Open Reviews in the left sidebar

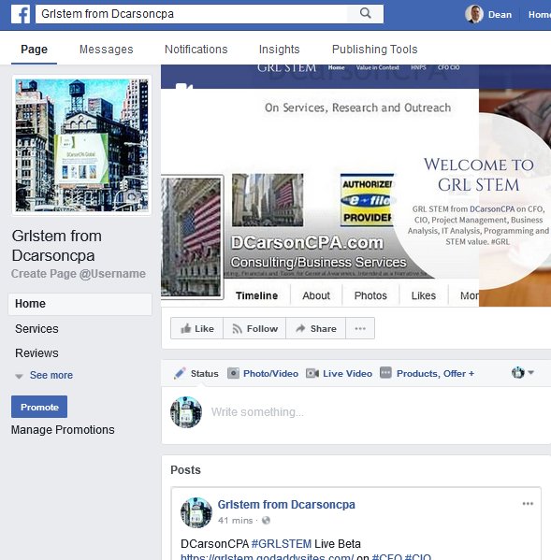coord(36,352)
